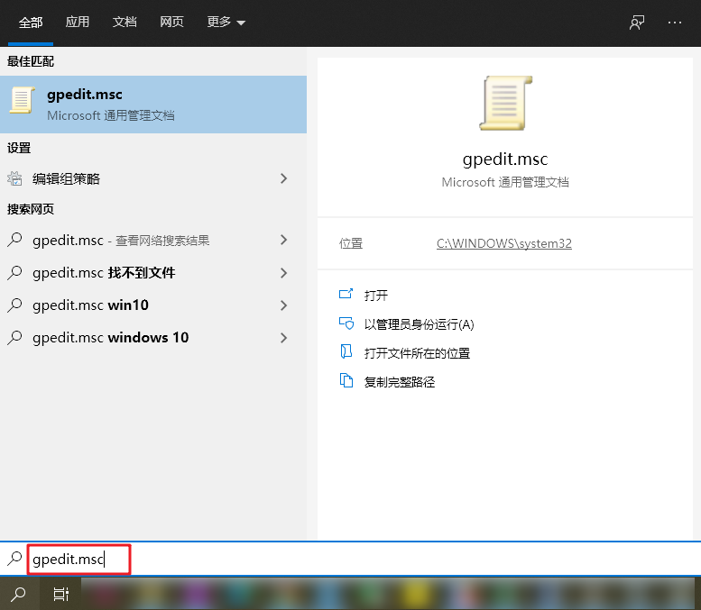Select gpedit.msc windows 10 suggestion
701x610 pixels.
[153, 338]
